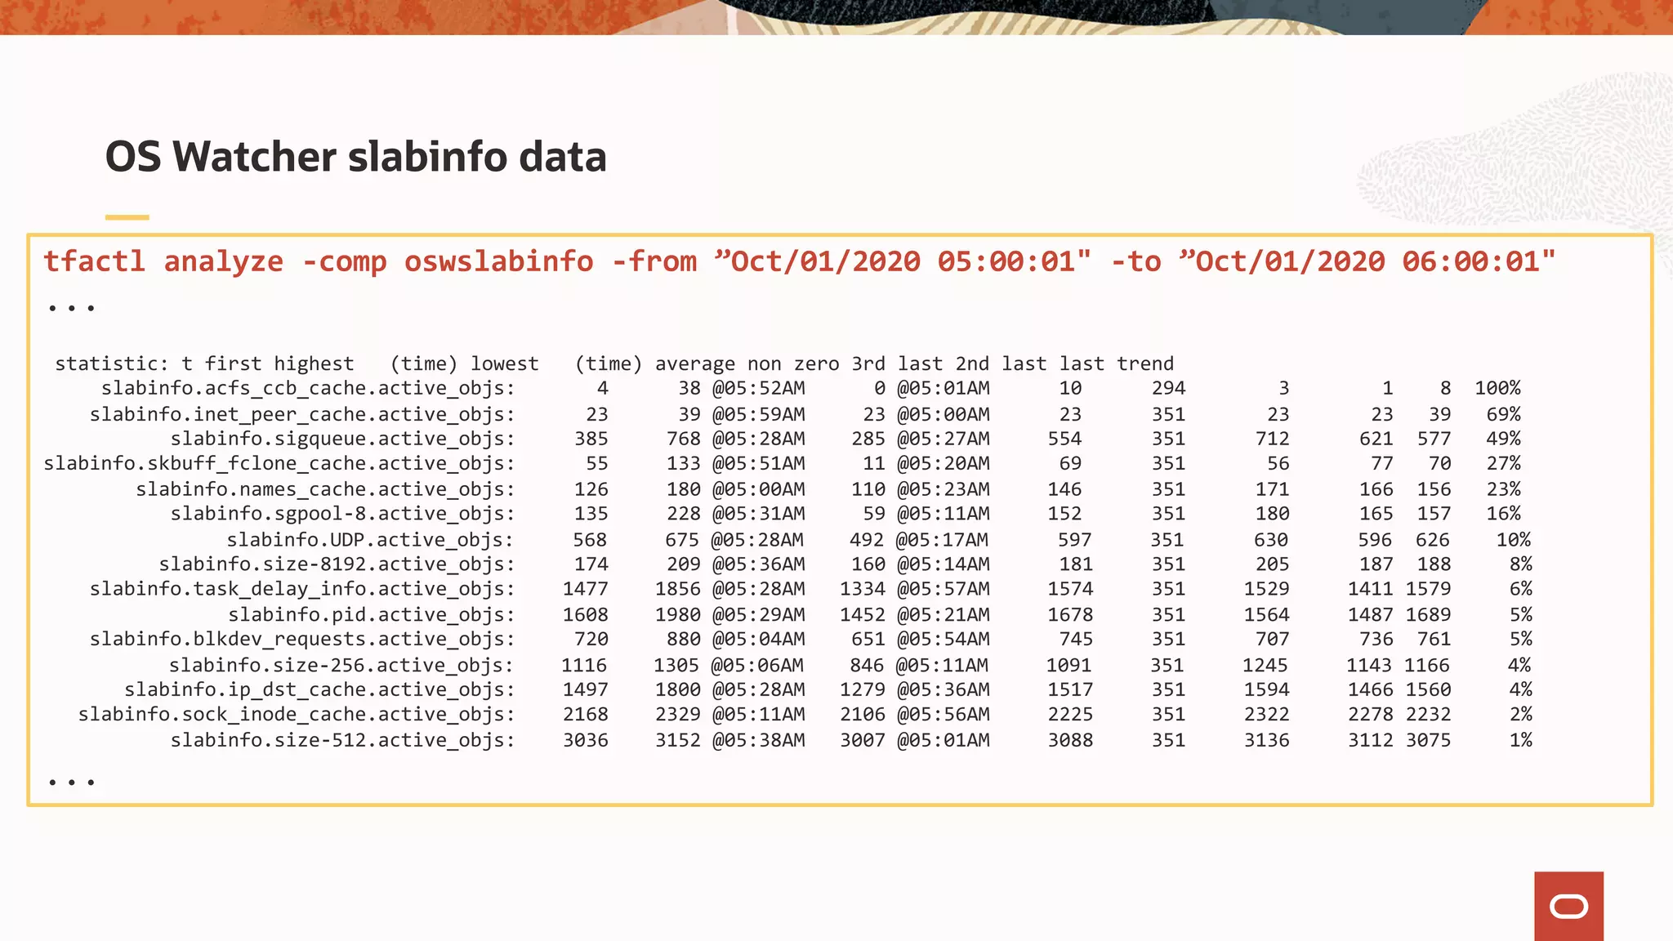Click the 8% trend value for size-8192

(x=1520, y=564)
